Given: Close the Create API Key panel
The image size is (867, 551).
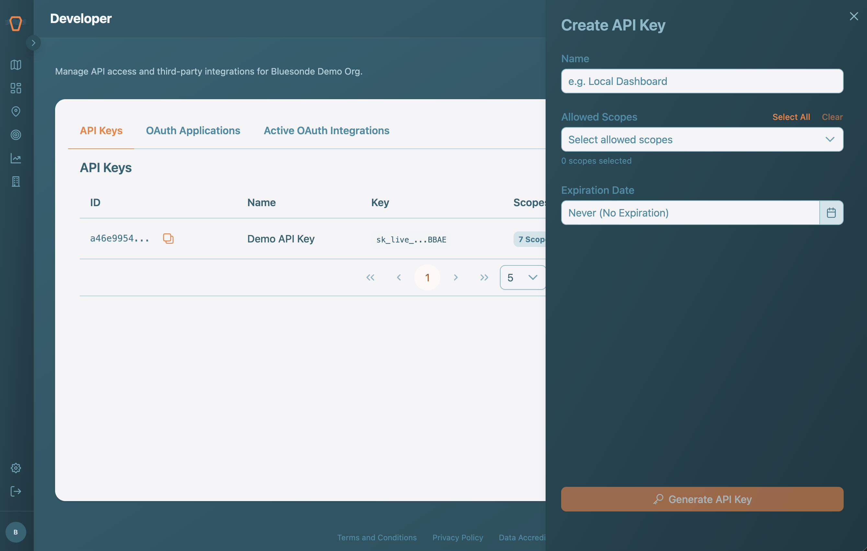Looking at the screenshot, I should click(x=854, y=16).
